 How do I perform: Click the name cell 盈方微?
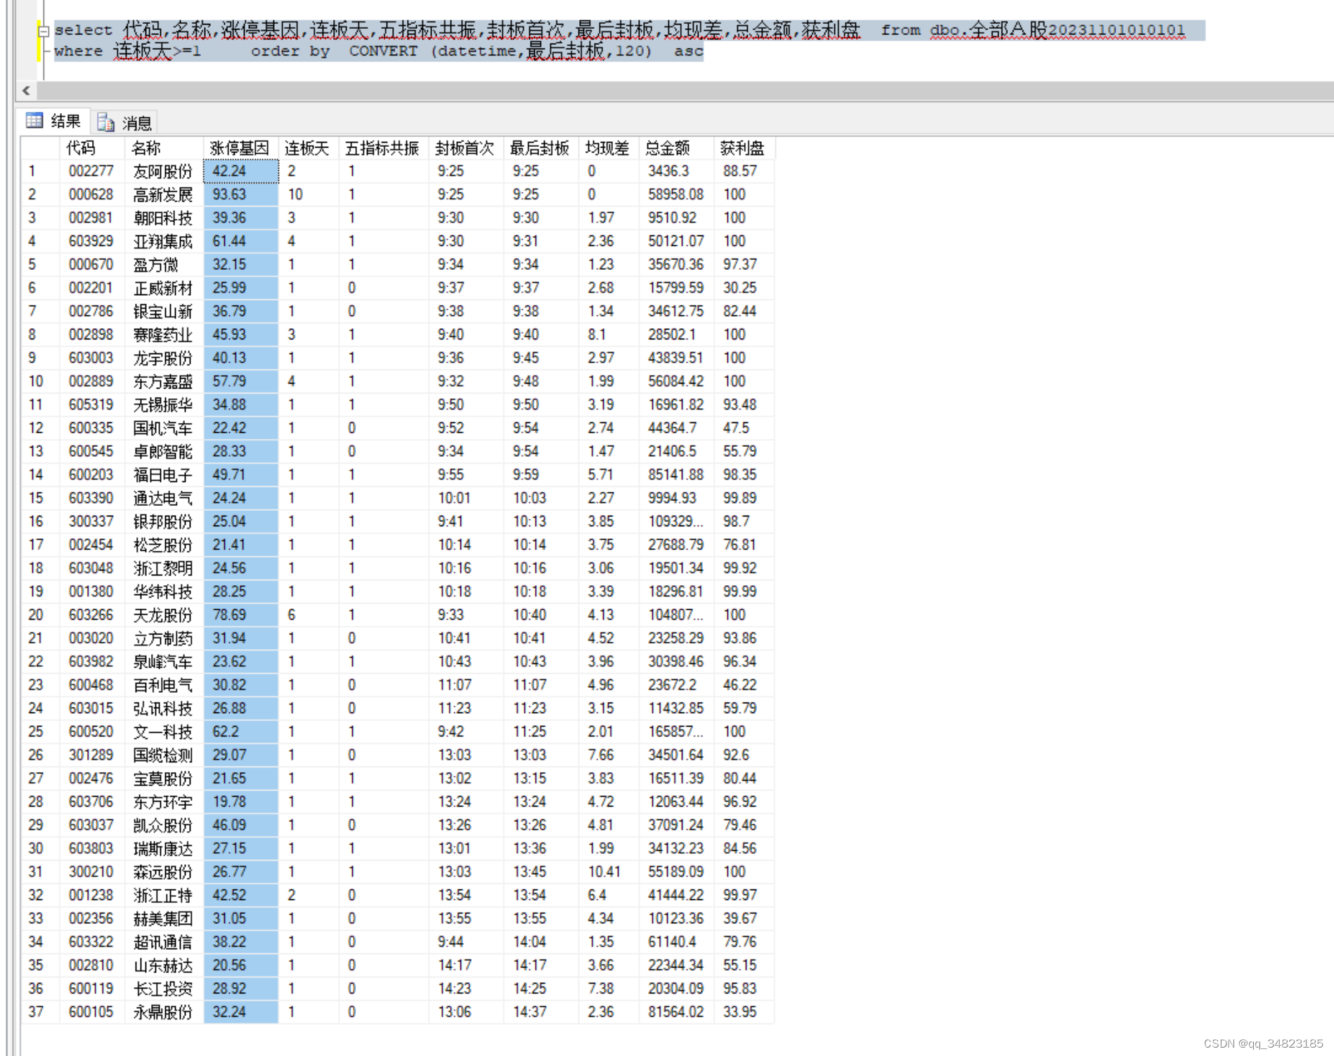coord(164,264)
